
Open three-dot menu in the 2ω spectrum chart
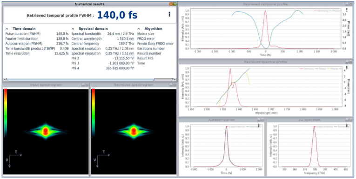coord(347,125)
